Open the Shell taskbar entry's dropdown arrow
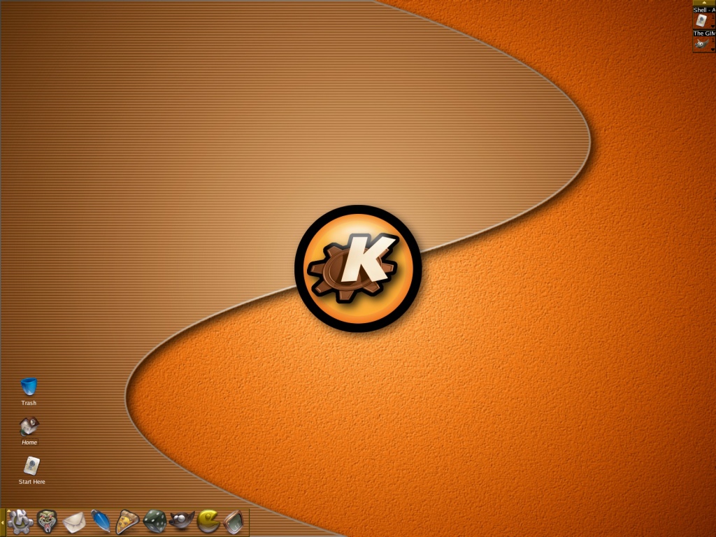 [713, 27]
